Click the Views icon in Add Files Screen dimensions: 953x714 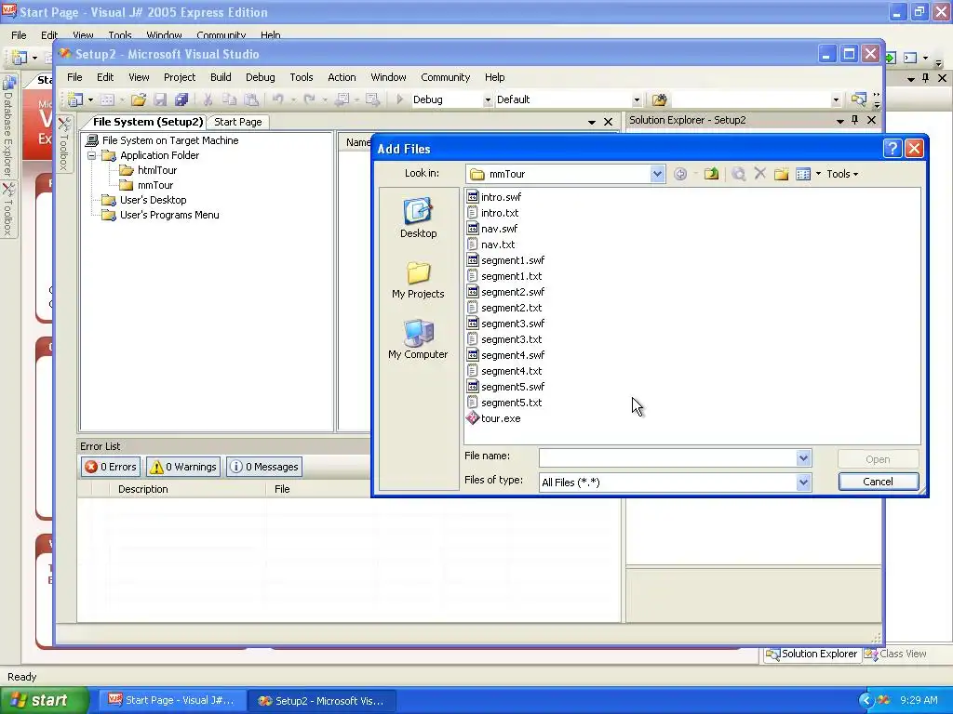803,174
